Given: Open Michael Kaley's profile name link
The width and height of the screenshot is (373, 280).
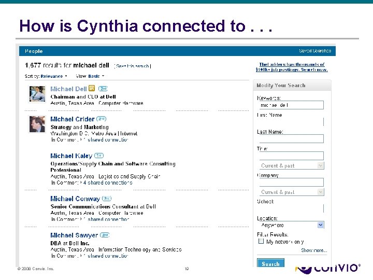Looking at the screenshot, I should pyautogui.click(x=71, y=156).
